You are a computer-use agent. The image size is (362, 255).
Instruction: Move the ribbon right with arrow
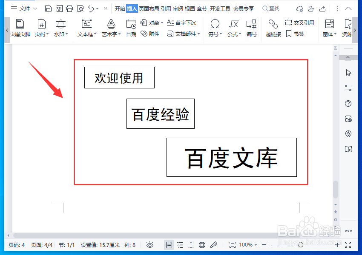click(x=355, y=30)
